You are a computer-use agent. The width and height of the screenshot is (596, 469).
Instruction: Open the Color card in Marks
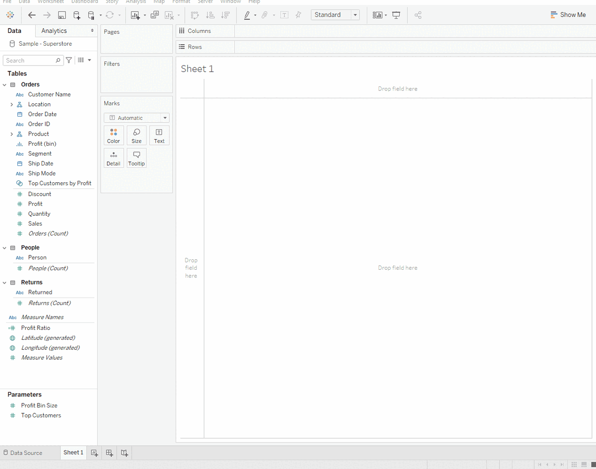[x=114, y=135]
